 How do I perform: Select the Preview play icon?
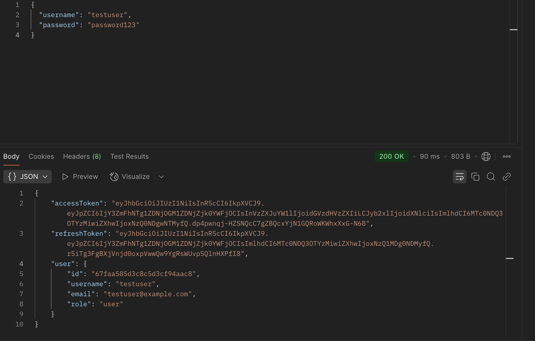pyautogui.click(x=65, y=177)
